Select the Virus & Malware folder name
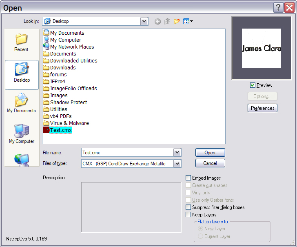The height and width of the screenshot is (247, 297). (69, 123)
